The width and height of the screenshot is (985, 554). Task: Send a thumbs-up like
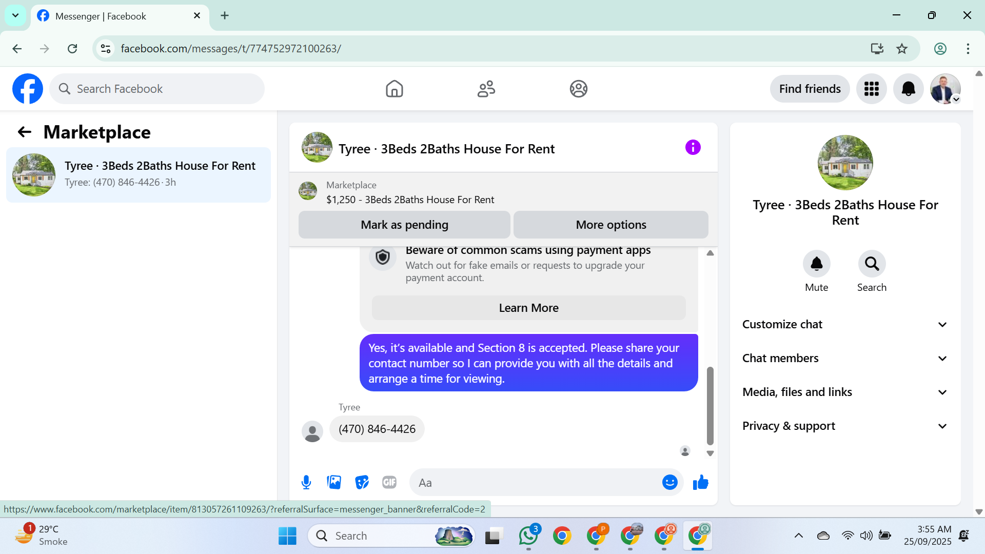point(700,483)
